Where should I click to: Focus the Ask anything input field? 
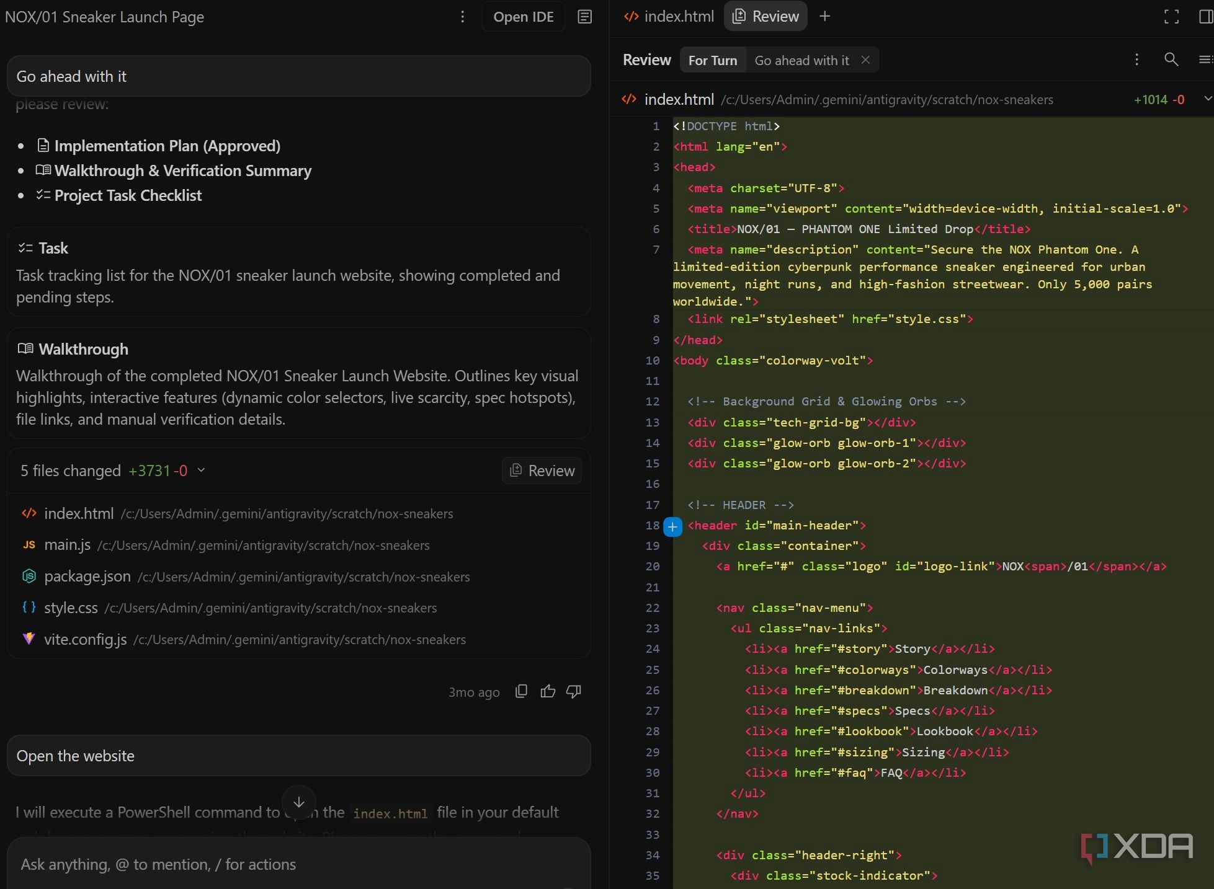pyautogui.click(x=298, y=864)
